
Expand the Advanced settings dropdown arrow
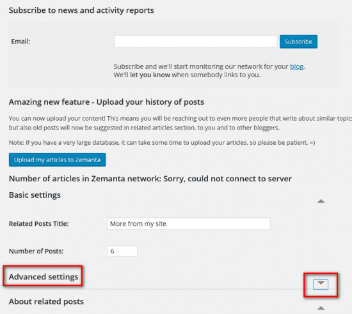pos(321,284)
